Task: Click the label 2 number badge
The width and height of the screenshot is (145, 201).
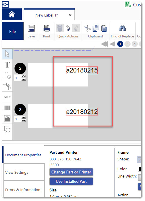Action: [20, 68]
